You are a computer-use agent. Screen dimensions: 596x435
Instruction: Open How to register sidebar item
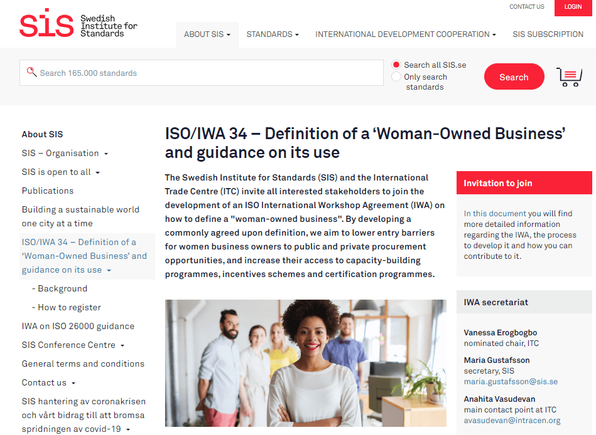(x=69, y=307)
